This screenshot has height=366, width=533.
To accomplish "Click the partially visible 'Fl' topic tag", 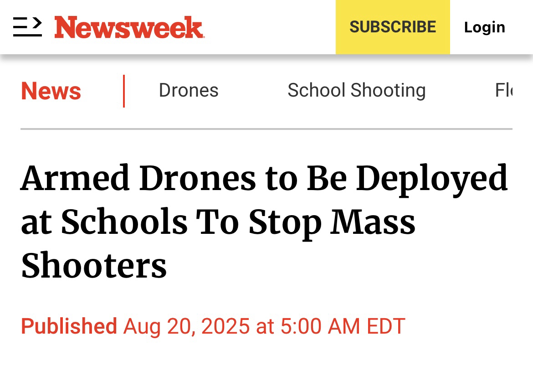I will pyautogui.click(x=503, y=90).
